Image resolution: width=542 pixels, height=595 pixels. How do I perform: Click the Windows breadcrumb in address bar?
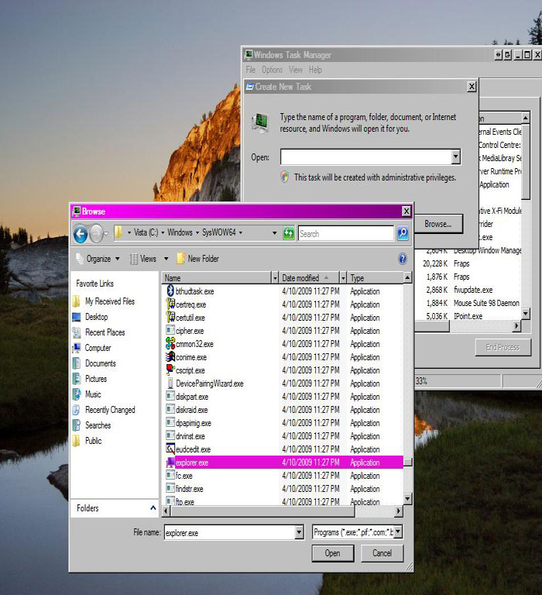pos(180,232)
